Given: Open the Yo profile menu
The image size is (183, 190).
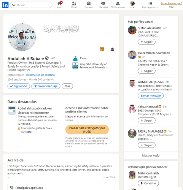Looking at the screenshot, I should (x=132, y=5).
